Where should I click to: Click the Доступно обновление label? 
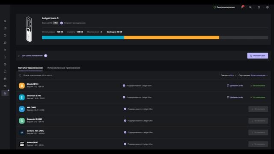[32, 56]
